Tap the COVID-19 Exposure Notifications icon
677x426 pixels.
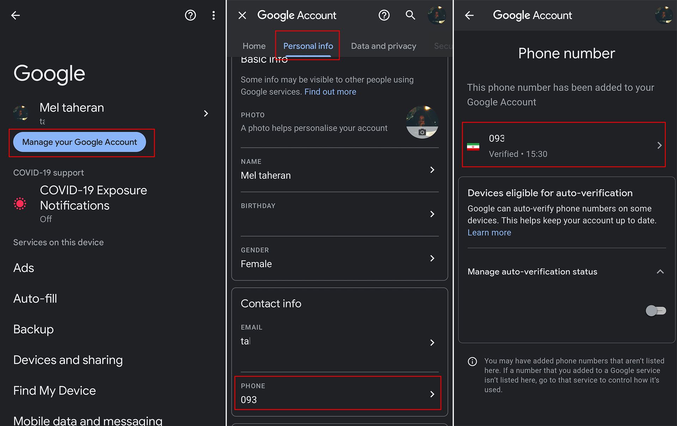20,204
